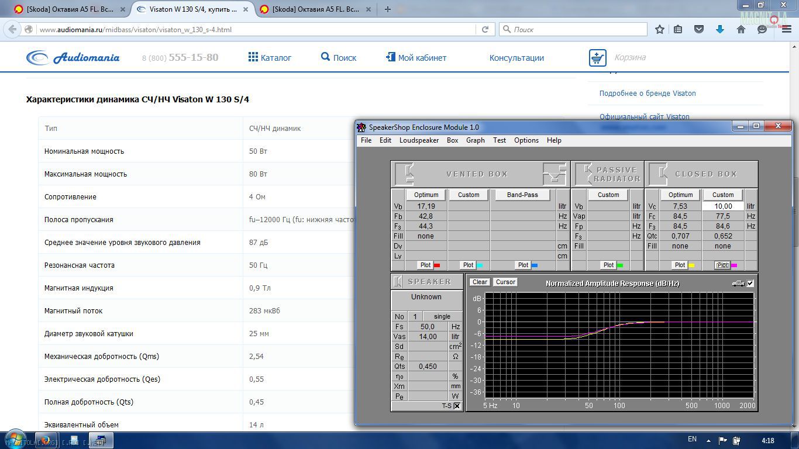Image resolution: width=799 pixels, height=449 pixels.
Task: Open the Box menu
Action: tap(453, 140)
